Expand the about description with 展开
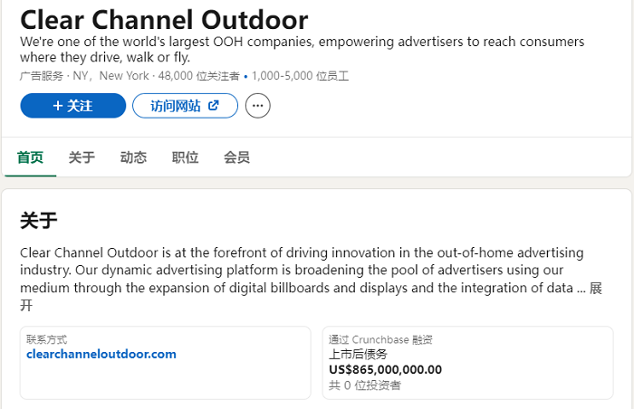This screenshot has width=634, height=409. tap(596, 288)
